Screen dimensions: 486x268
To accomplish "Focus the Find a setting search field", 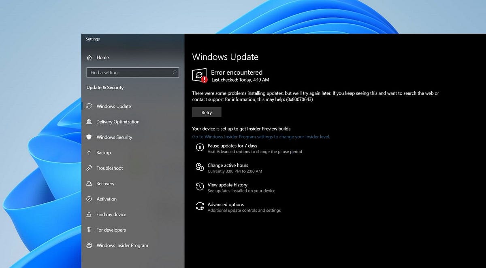I will click(130, 73).
